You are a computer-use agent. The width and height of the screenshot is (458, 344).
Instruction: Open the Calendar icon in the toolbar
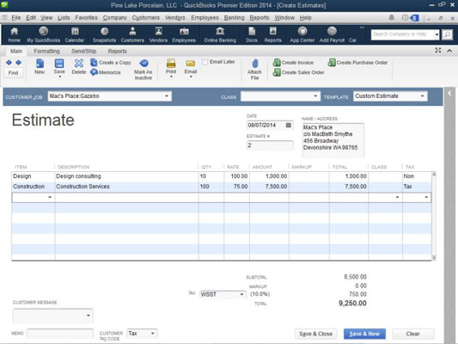(75, 31)
